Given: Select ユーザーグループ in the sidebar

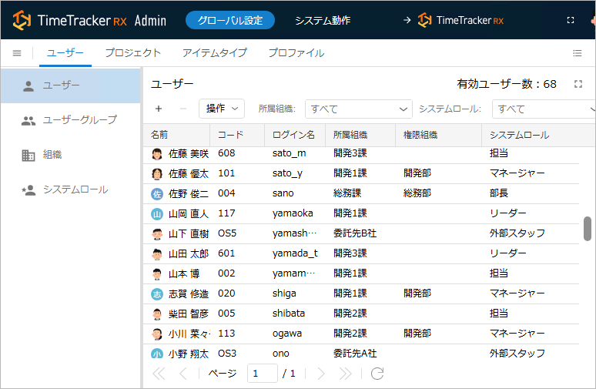Looking at the screenshot, I should 79,120.
